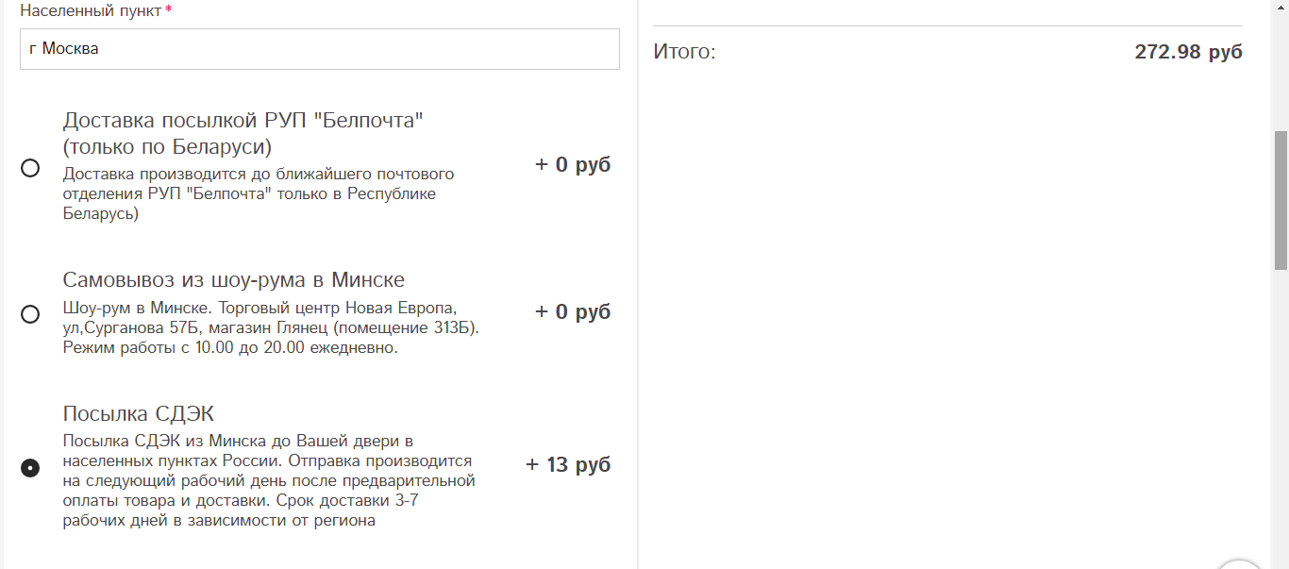Click the 'г Москва' locality input field
Image resolution: width=1289 pixels, height=569 pixels.
319,49
